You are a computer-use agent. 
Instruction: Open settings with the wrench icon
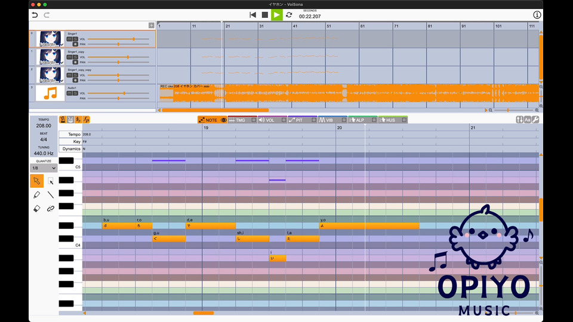[535, 120]
